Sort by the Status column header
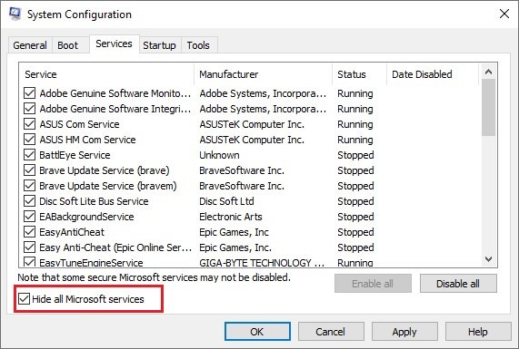 pyautogui.click(x=359, y=74)
